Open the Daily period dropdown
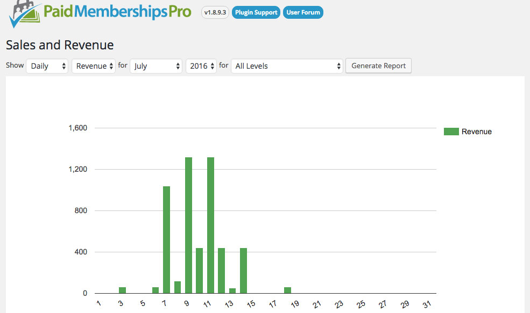The height and width of the screenshot is (313, 530). pyautogui.click(x=47, y=66)
